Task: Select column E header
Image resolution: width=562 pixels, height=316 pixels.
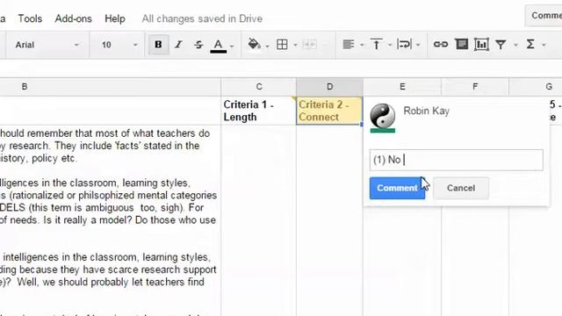Action: coord(402,87)
